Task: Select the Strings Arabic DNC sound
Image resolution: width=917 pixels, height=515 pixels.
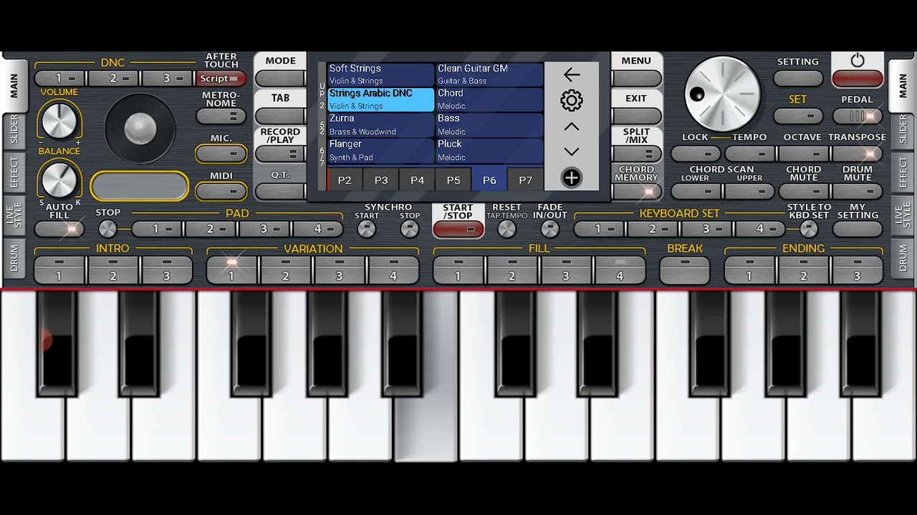Action: 380,99
